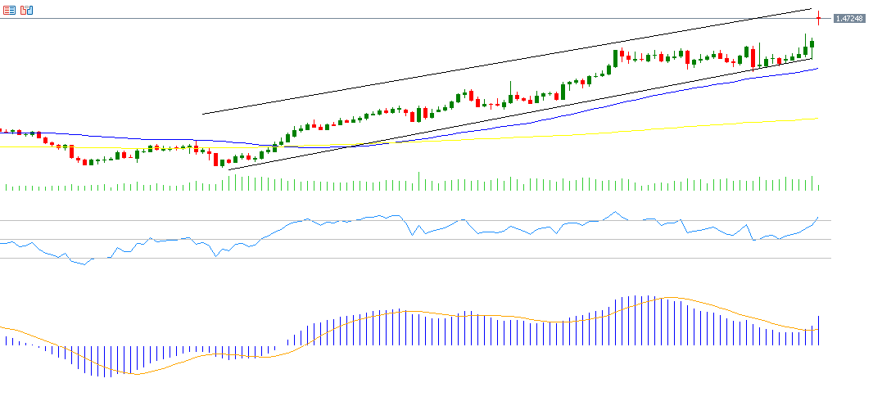Screen dimensions: 873x401
Task: Click the tallest volume bar
Action: tap(418, 181)
